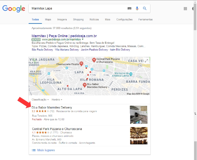The width and height of the screenshot is (197, 160).
Task: Click the Churrascaria Pivatto map pin
Action: pos(81,64)
